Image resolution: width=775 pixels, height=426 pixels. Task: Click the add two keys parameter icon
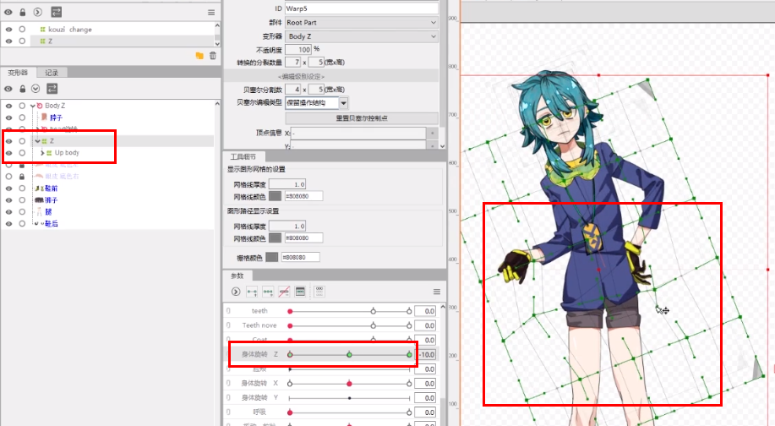pyautogui.click(x=252, y=292)
